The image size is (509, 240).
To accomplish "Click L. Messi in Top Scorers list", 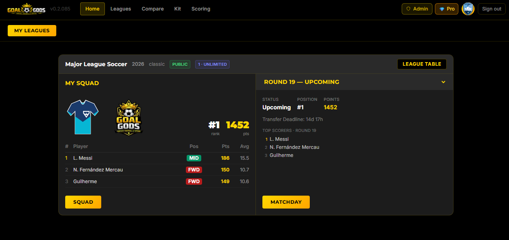I will pyautogui.click(x=279, y=139).
